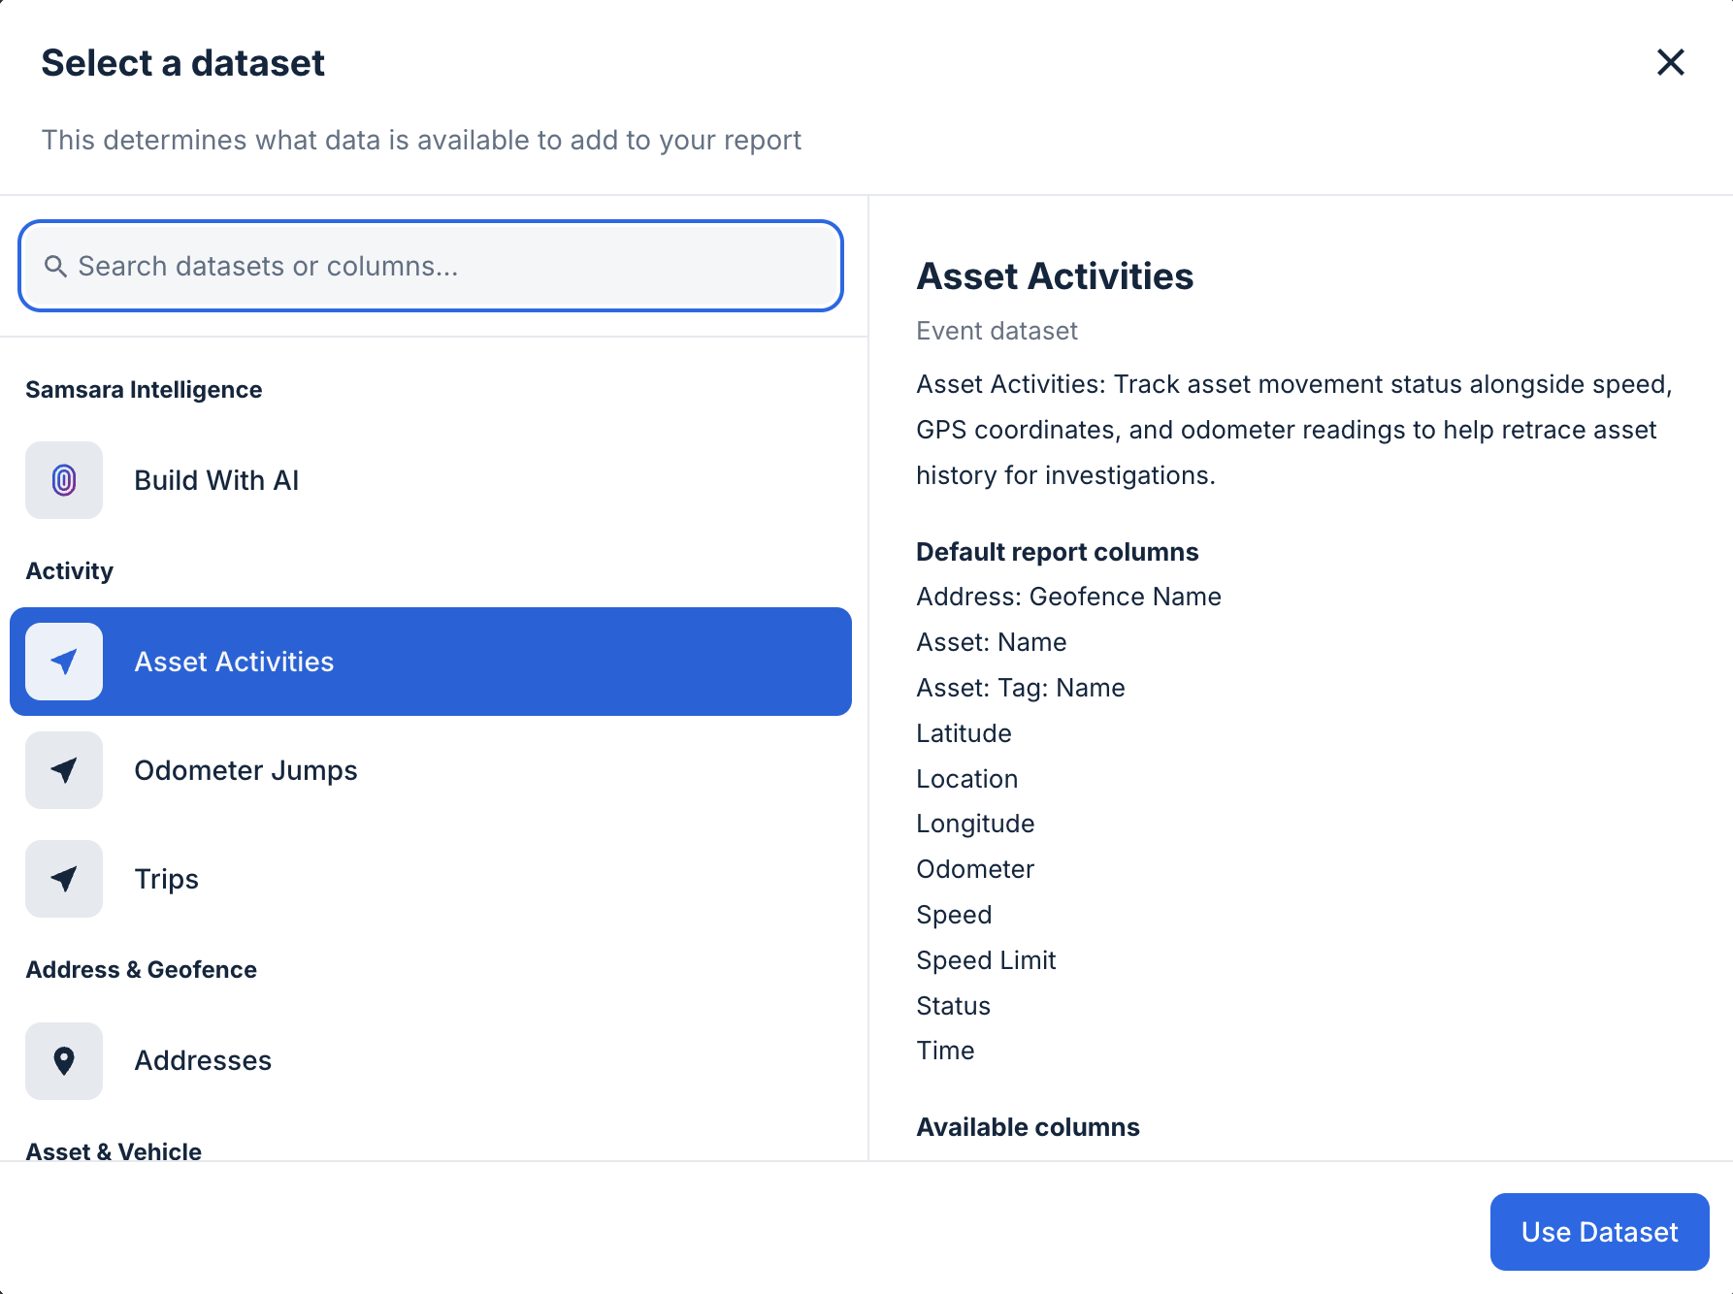Click the Asset & Vehicle section label
The image size is (1733, 1294).
(x=114, y=1151)
